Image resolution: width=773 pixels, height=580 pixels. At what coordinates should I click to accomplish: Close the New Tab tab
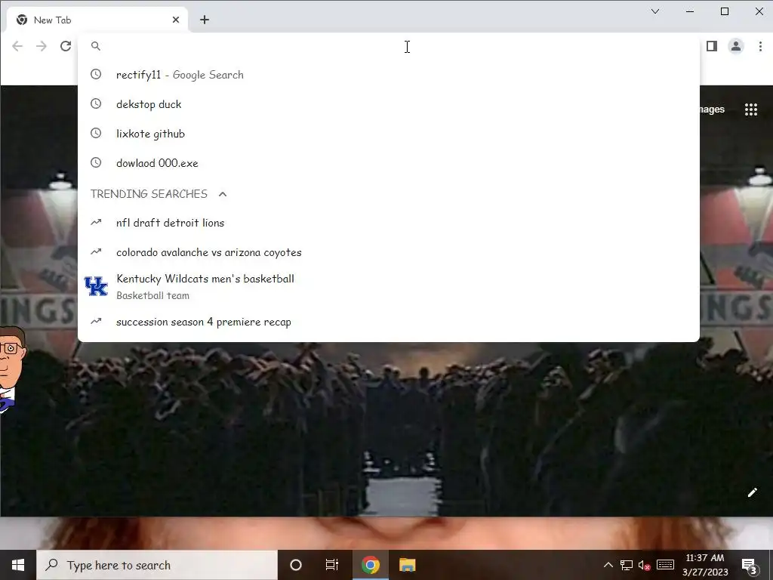(x=176, y=20)
